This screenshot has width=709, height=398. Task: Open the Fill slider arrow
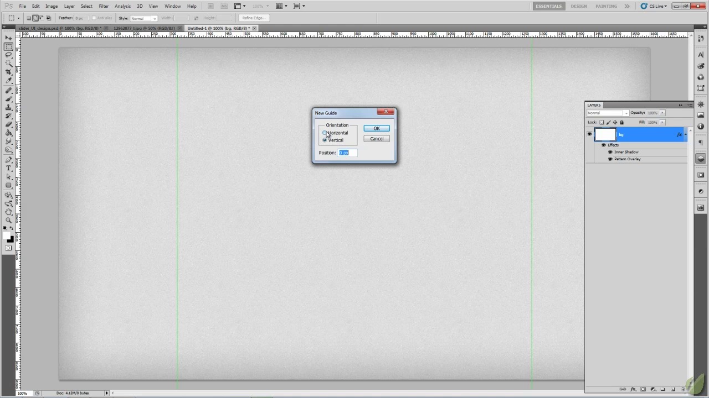662,123
